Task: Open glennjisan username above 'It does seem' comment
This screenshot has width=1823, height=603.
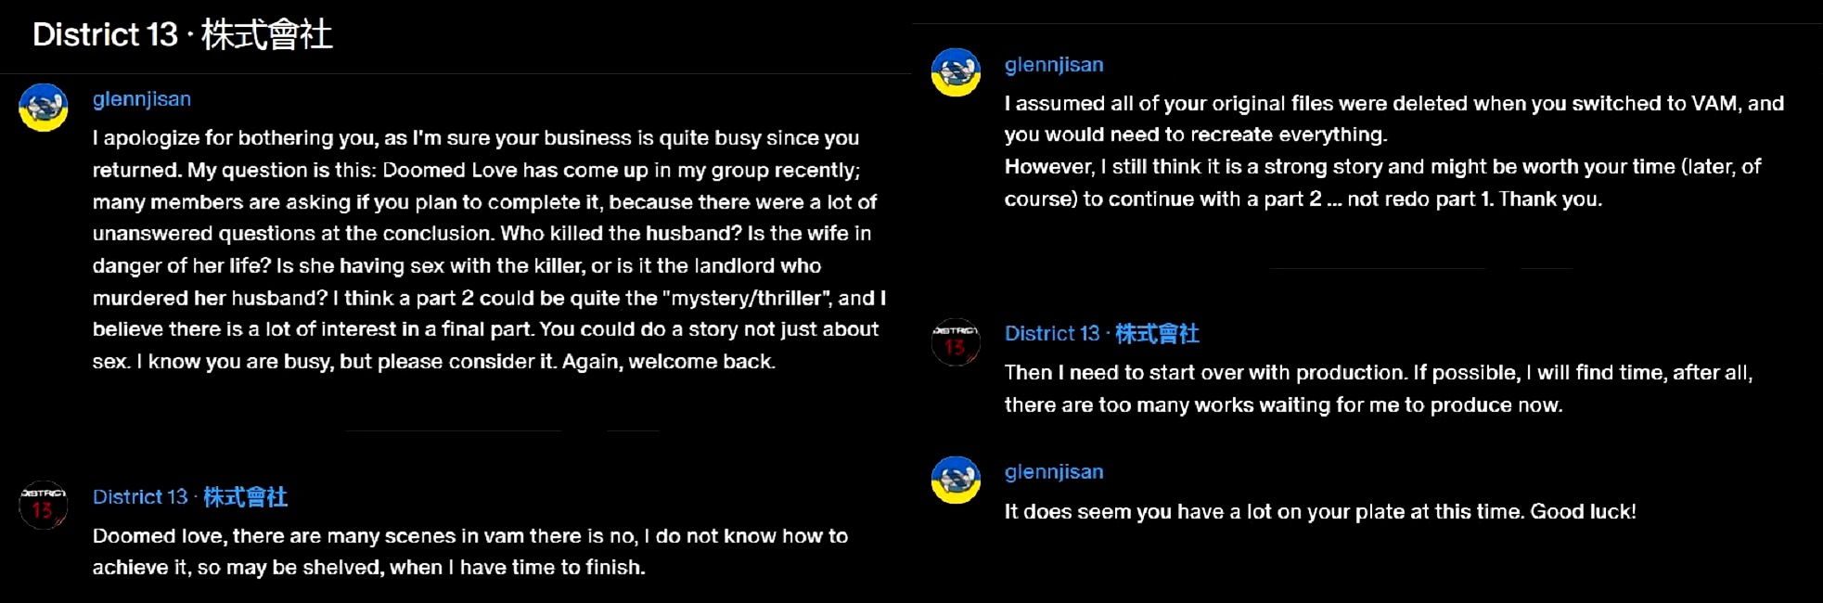Action: coord(1054,472)
